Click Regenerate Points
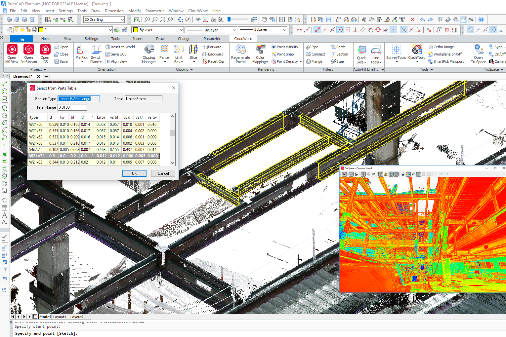The width and height of the screenshot is (506, 337). [x=241, y=54]
